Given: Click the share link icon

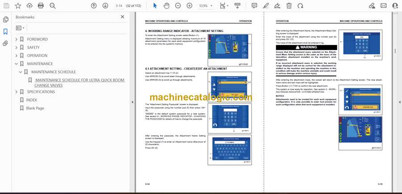Looking at the screenshot, I should 372,6.
